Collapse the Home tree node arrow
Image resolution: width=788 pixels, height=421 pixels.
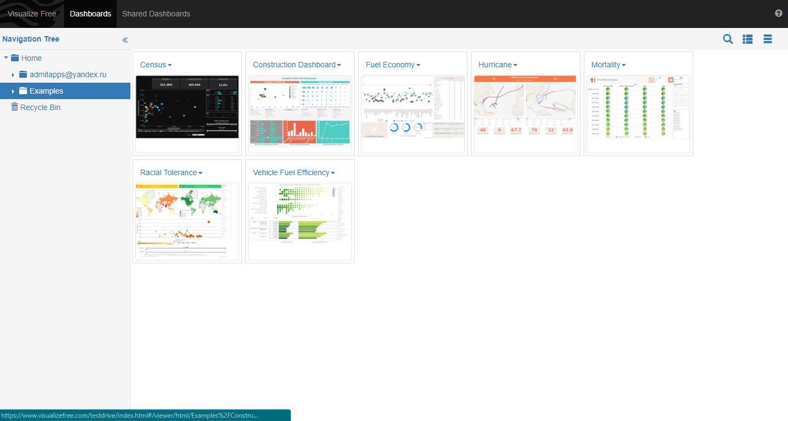pyautogui.click(x=6, y=57)
